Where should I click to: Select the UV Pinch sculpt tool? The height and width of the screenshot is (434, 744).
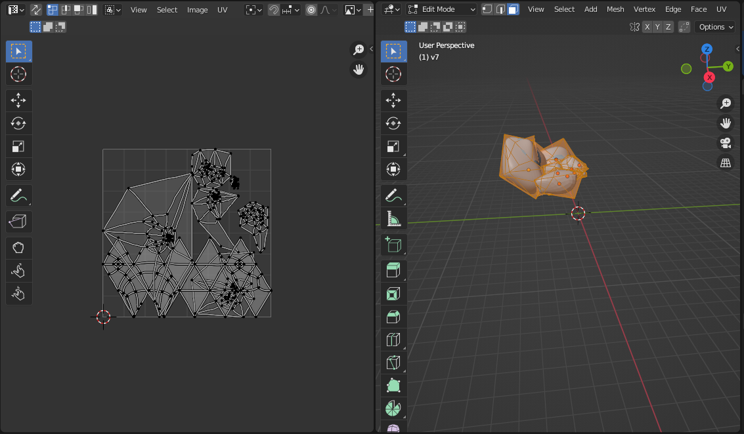tap(18, 294)
